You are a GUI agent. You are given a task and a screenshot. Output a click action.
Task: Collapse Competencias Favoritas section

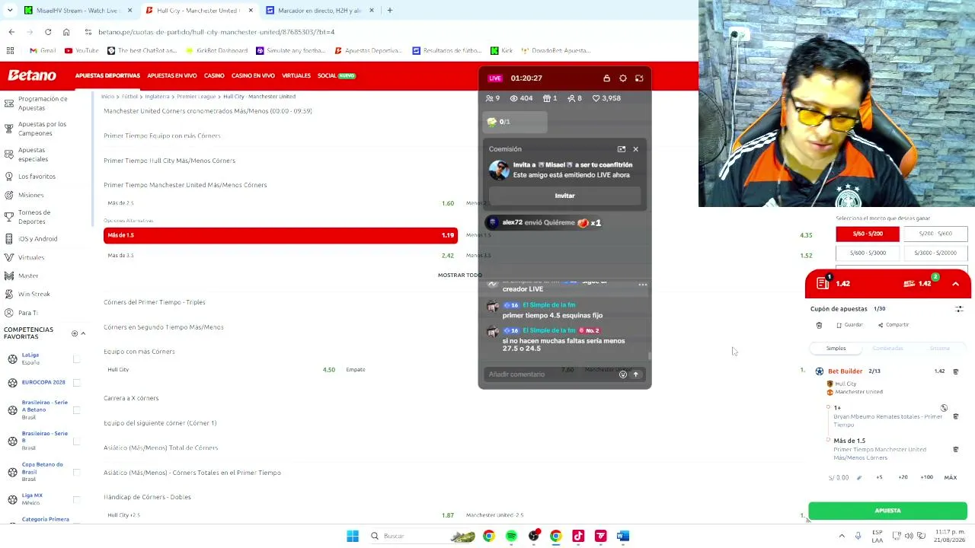tap(83, 333)
